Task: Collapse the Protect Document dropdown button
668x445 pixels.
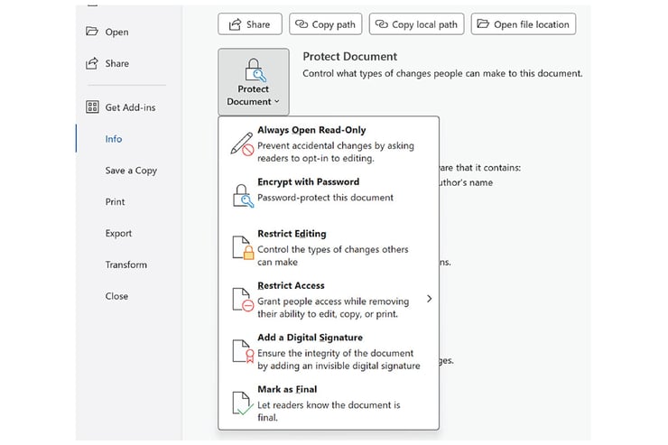Action: [x=254, y=82]
